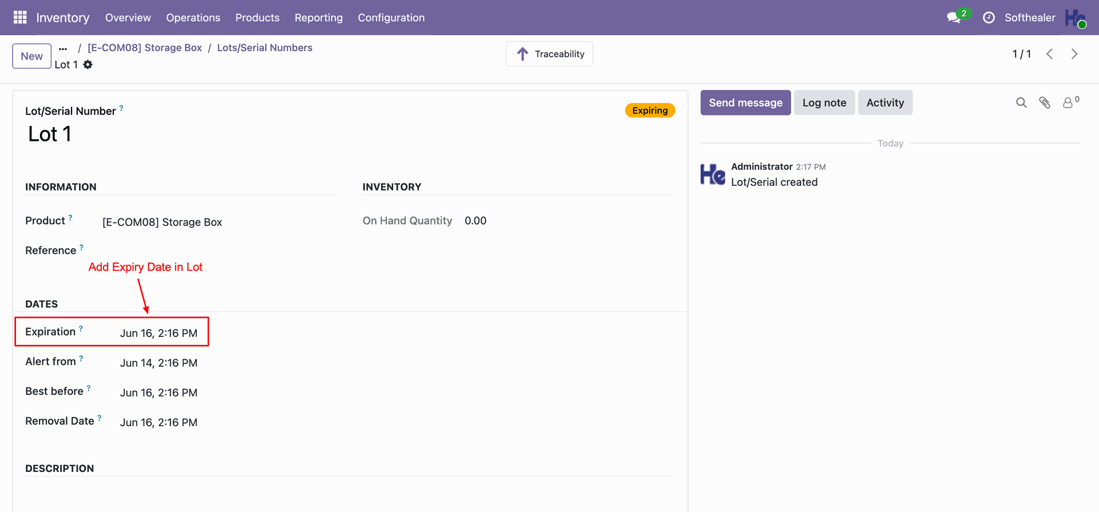
Task: Edit the Expiration date value
Action: pos(159,333)
